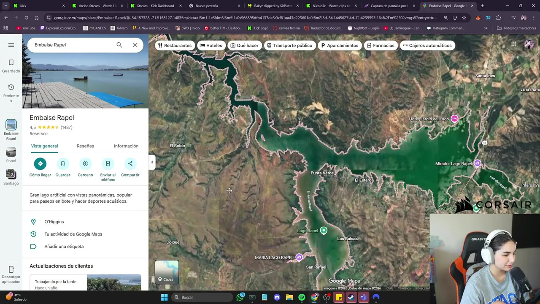Open Spotify from the taskbar
This screenshot has height=304, width=540.
coord(302,297)
